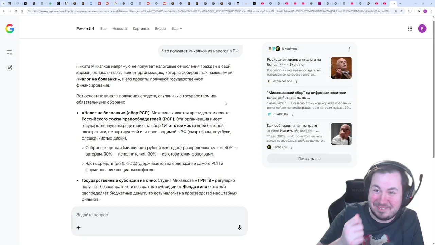Click the 'ПРАВО.Ru' source name
The image size is (435, 245).
pos(280,114)
